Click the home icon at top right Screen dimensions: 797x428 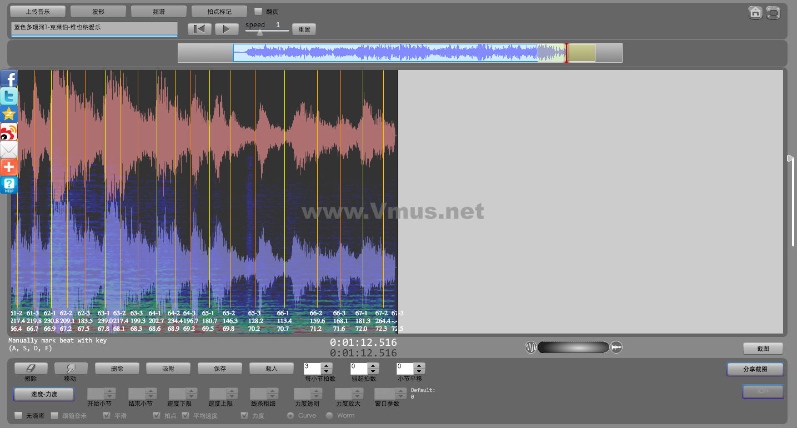click(x=755, y=13)
